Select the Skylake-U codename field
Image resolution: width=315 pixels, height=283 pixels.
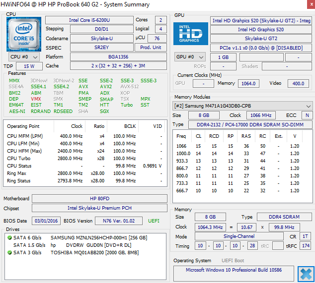coord(102,38)
